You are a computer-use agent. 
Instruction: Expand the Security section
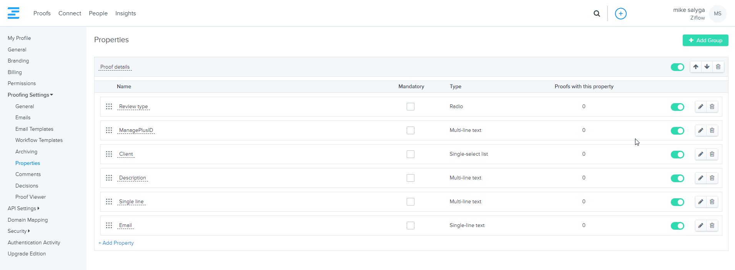pyautogui.click(x=18, y=231)
